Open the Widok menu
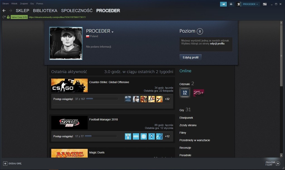 [x=14, y=4]
